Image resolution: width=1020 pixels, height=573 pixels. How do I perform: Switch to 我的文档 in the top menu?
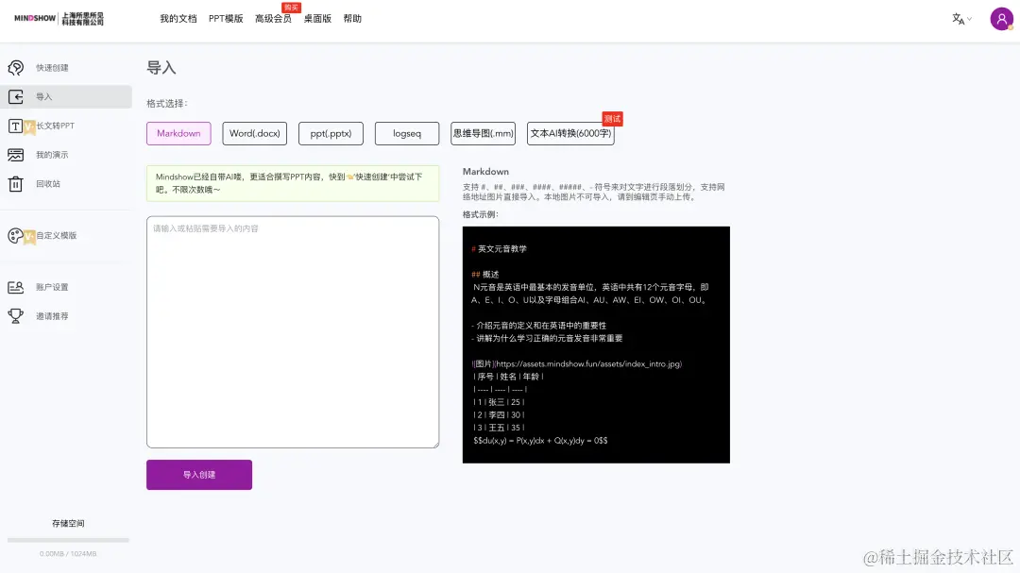(178, 18)
